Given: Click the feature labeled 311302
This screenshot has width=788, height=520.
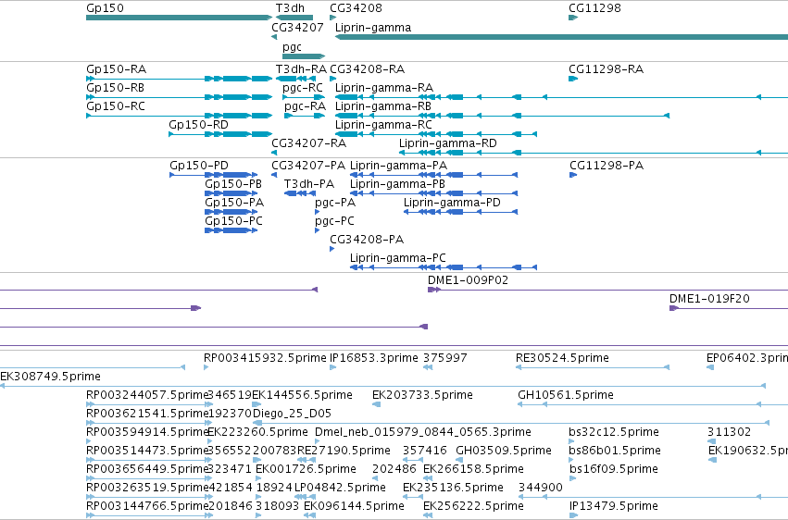Looking at the screenshot, I should [730, 433].
